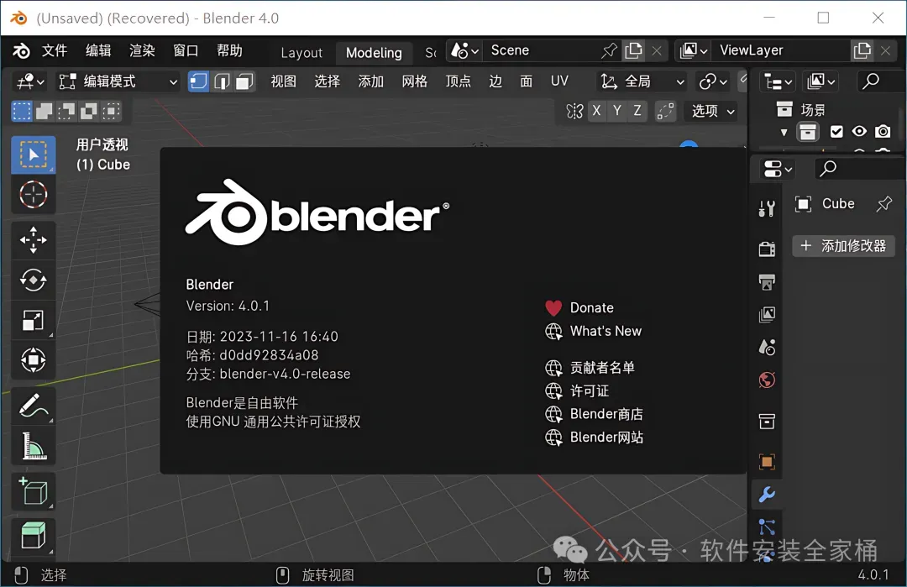907x587 pixels.
Task: Open ViewLayer browse dropdown
Action: click(694, 51)
